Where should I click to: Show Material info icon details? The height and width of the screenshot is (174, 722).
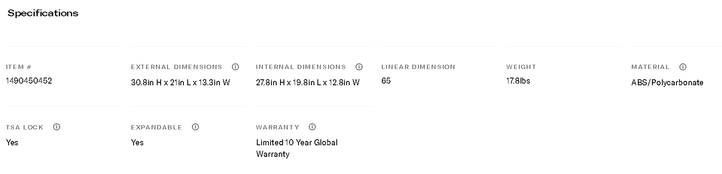click(x=683, y=67)
